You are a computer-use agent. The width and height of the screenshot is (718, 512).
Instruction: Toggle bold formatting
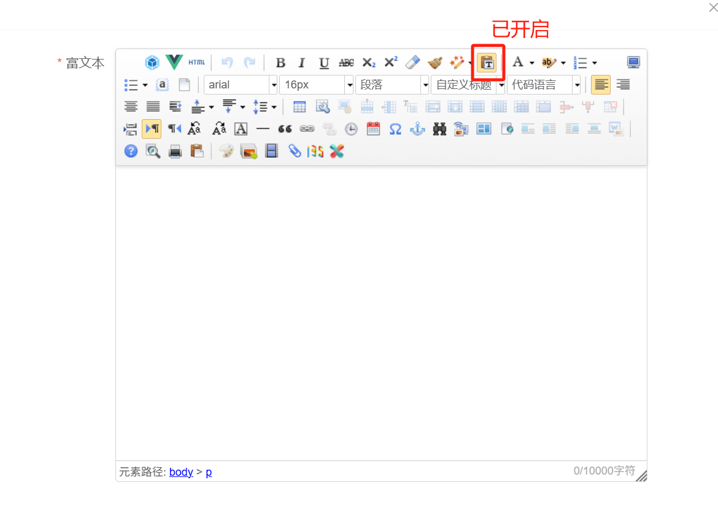(x=280, y=63)
